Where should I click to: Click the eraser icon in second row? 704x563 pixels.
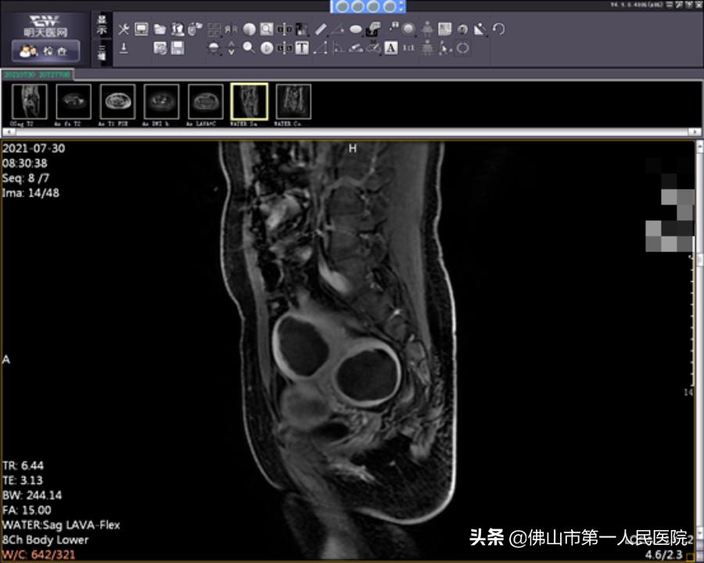(356, 48)
